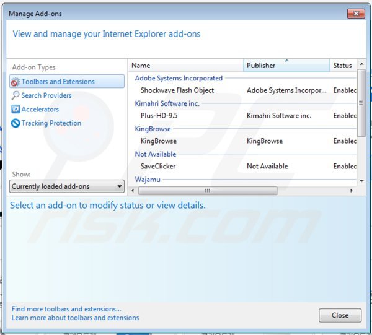
Task: Select the Plus-HD-9.5 add-on row
Action: click(x=242, y=116)
